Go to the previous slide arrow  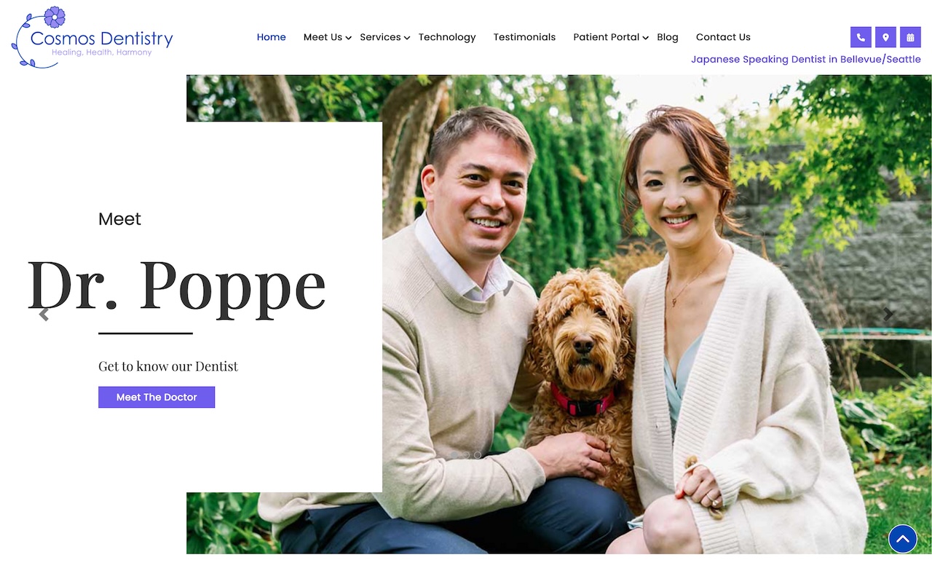coord(44,315)
